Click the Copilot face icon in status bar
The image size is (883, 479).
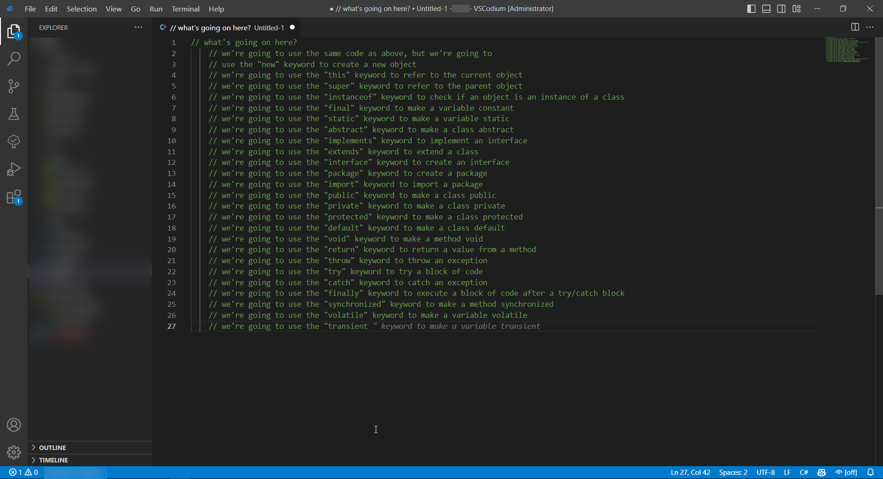[821, 472]
